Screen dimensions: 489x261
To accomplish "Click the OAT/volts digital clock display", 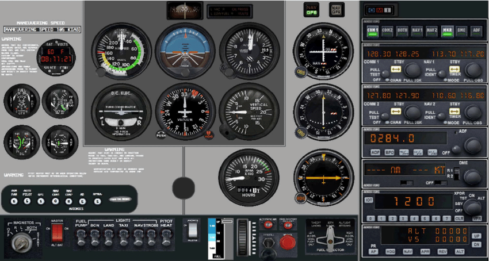I will (56, 57).
